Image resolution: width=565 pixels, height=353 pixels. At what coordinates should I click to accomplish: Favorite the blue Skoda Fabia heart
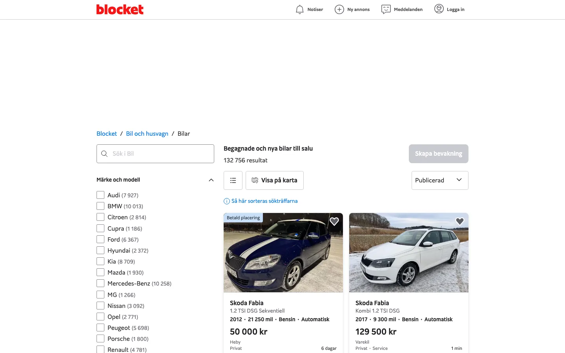click(334, 222)
